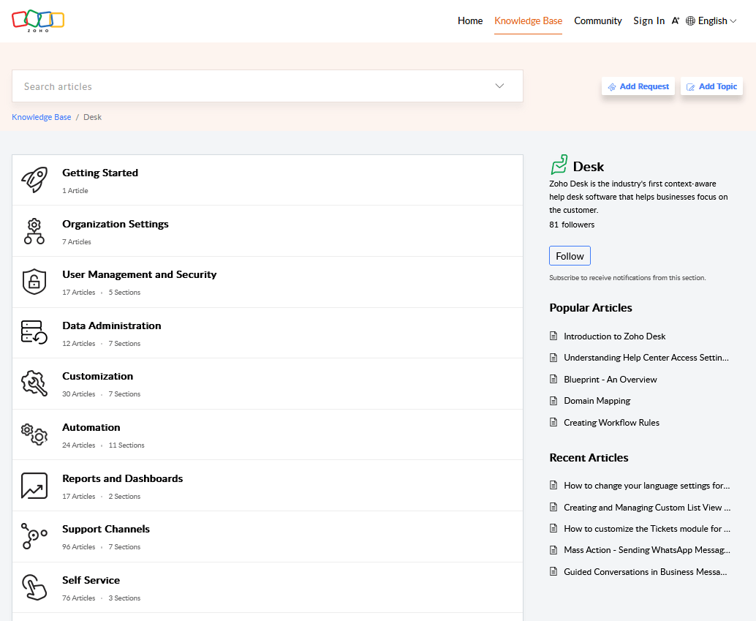
Task: Click the Getting Started rocket icon
Action: coord(34,180)
